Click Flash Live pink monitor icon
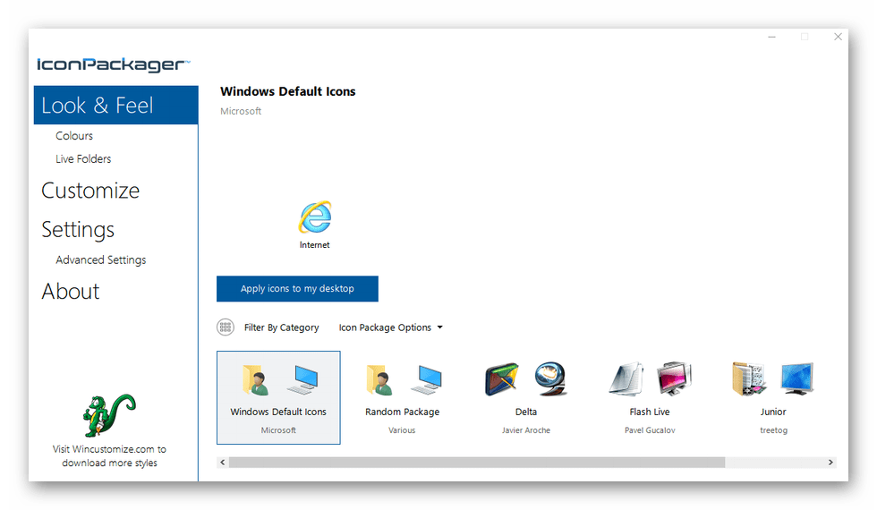Image resolution: width=877 pixels, height=510 pixels. pyautogui.click(x=674, y=378)
